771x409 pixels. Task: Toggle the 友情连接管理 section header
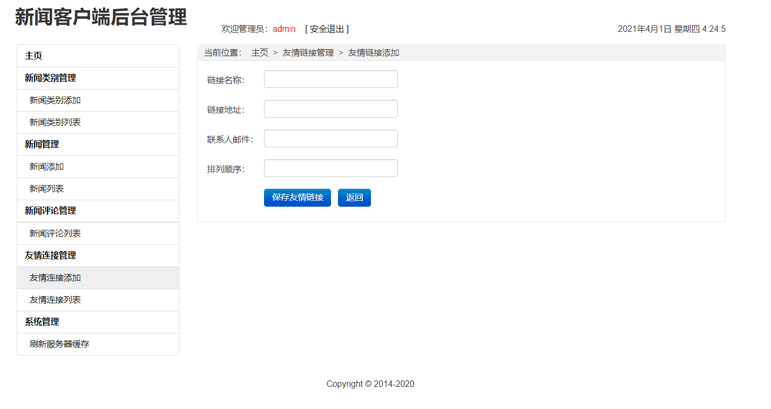click(x=98, y=256)
